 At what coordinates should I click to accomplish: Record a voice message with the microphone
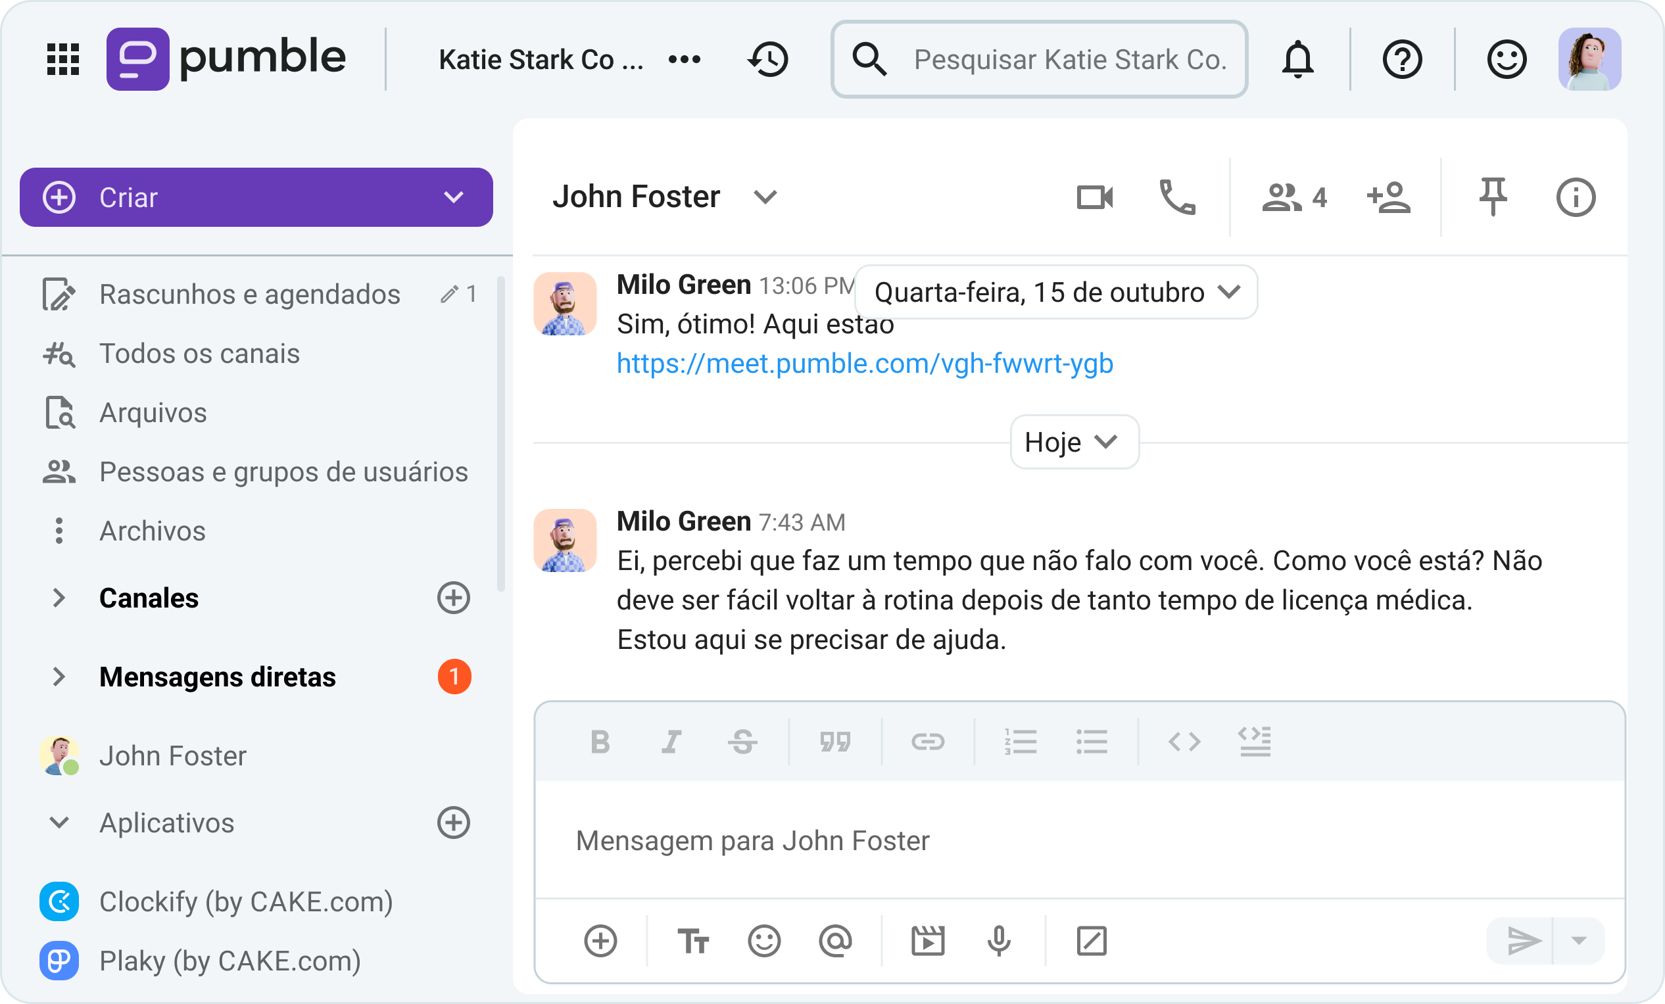pos(998,940)
